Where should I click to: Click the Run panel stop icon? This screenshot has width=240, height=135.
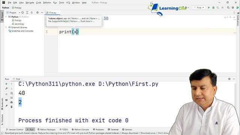click(6, 94)
